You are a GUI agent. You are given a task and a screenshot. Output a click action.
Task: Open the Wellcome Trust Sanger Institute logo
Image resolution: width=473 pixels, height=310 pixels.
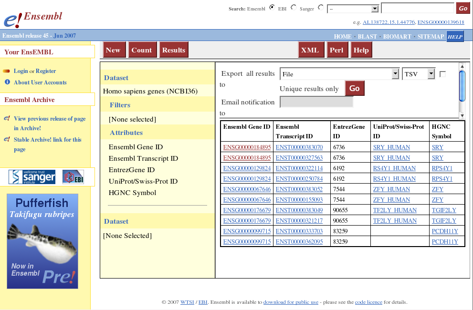(x=32, y=177)
